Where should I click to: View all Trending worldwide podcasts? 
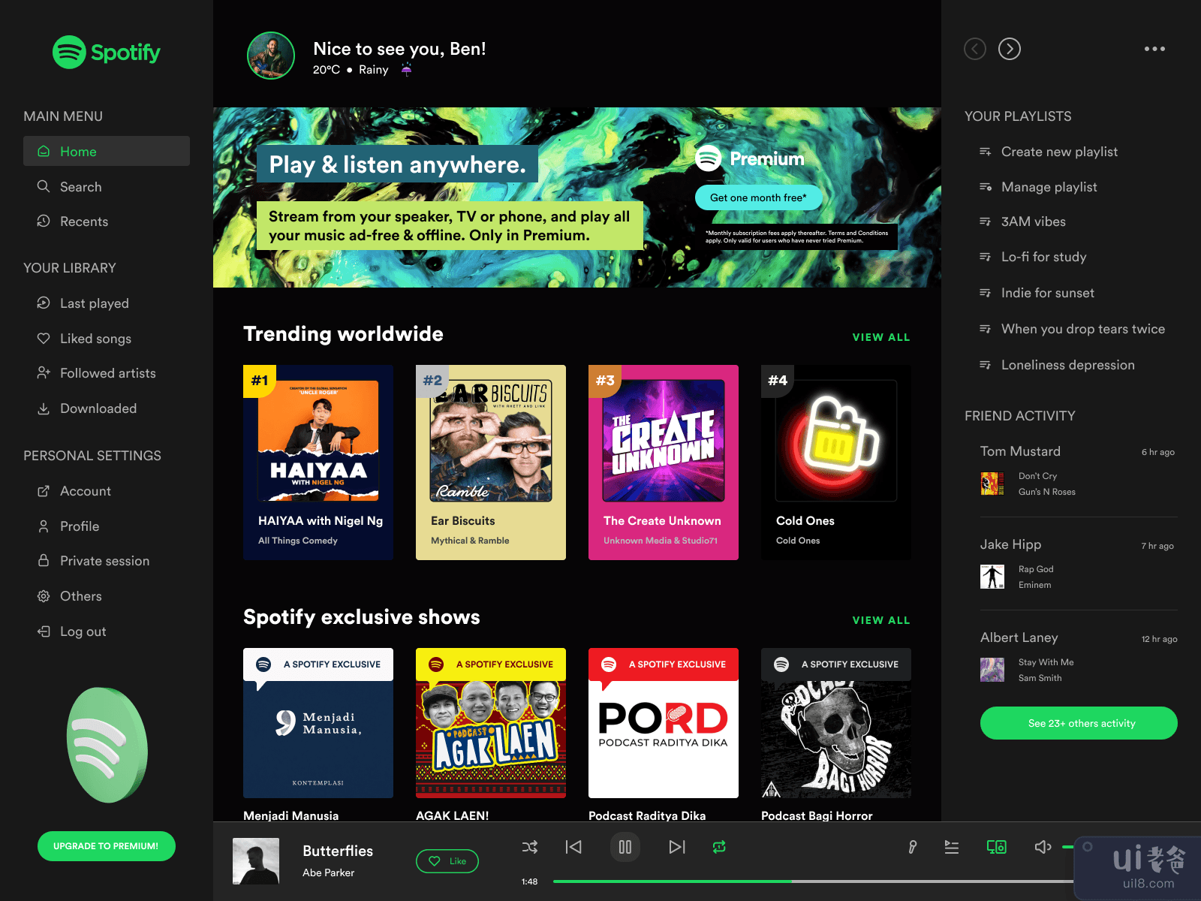pos(880,337)
